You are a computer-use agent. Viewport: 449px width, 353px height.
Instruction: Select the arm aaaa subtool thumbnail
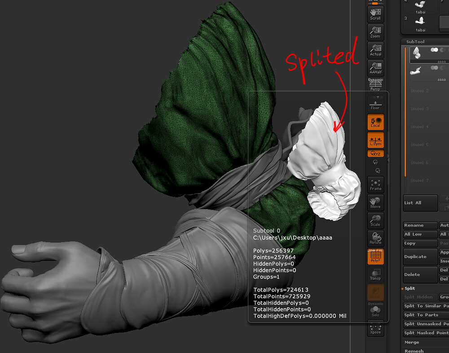[415, 71]
